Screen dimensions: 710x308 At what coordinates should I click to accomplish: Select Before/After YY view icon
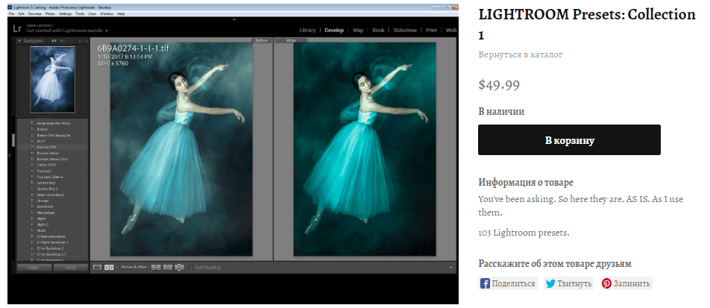109,267
